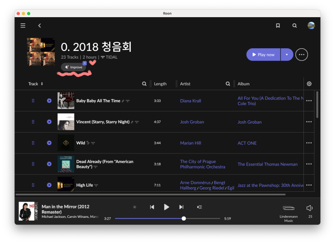This screenshot has width=335, height=244.
Task: Open Man in the Mirror now playing artwork
Action: [28, 211]
